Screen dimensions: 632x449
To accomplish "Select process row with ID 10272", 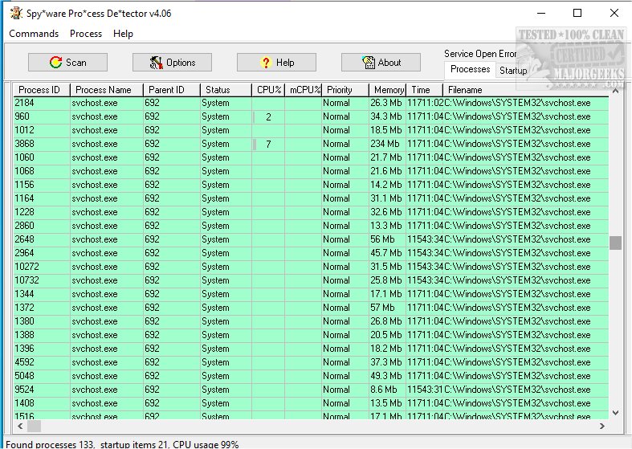I will coord(311,267).
